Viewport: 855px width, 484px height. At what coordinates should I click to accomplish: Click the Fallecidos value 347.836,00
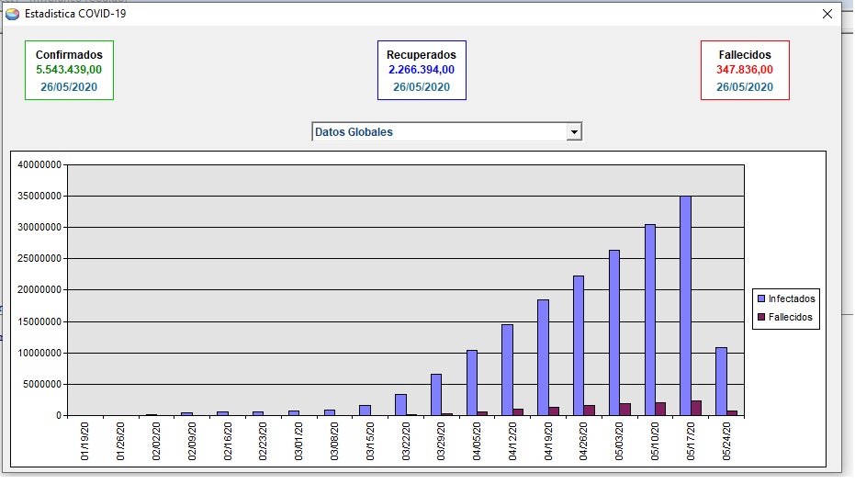(745, 70)
